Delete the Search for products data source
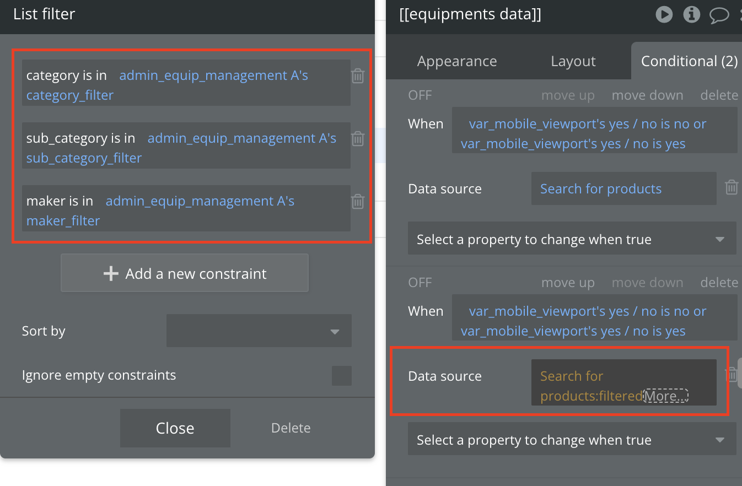The height and width of the screenshot is (486, 742). click(732, 187)
